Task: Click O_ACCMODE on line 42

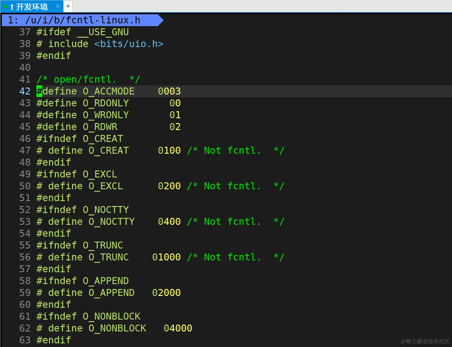Action: pyautogui.click(x=109, y=91)
